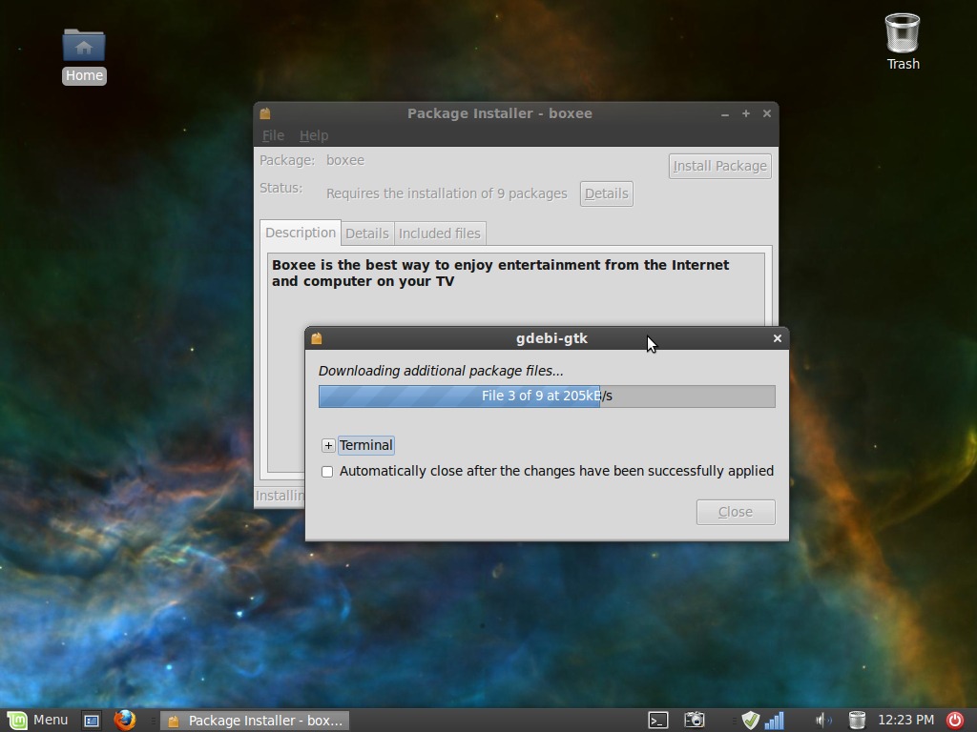Click the trash applet in the bottom panel
Screen dimensions: 977x732
pyautogui.click(x=857, y=721)
